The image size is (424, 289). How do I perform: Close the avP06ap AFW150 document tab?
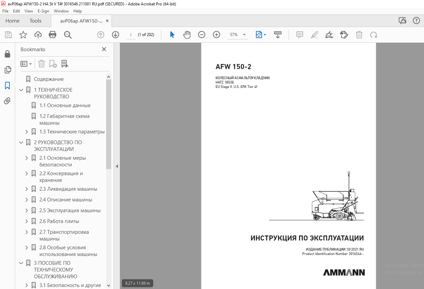107,21
